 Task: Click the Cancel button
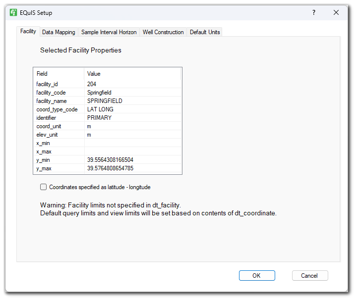309,276
